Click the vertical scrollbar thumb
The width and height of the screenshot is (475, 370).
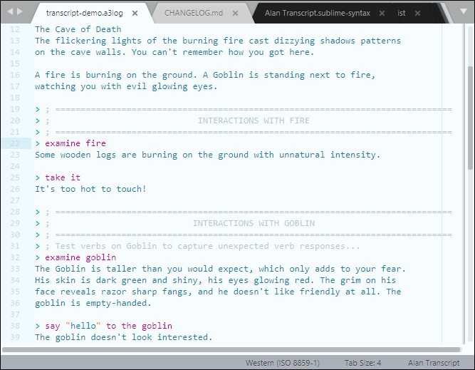pos(470,118)
